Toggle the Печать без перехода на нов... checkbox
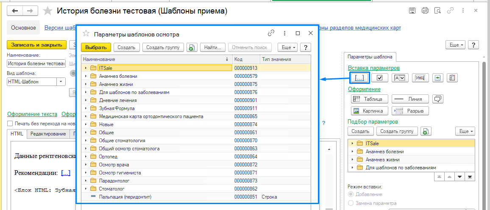 click(10, 123)
